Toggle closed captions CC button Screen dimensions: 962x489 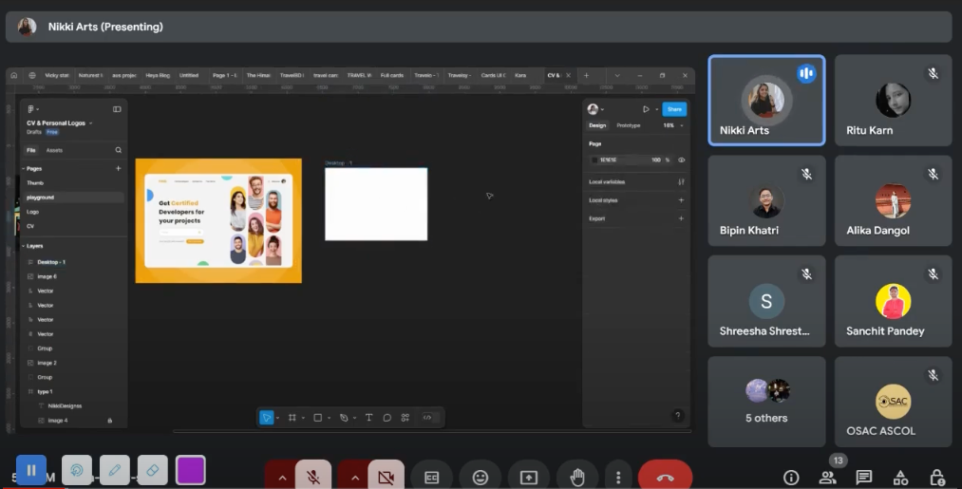[431, 478]
